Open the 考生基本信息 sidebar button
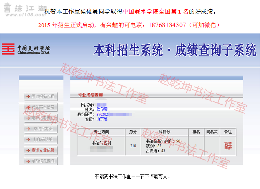 (41, 107)
